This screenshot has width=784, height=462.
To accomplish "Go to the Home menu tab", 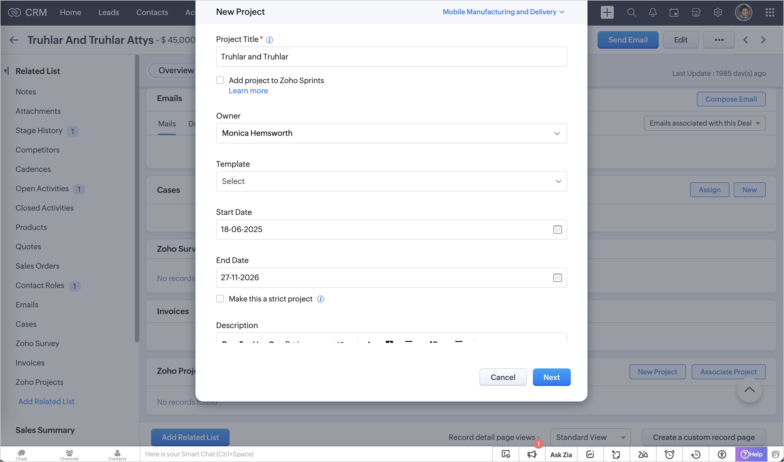I will [x=70, y=12].
